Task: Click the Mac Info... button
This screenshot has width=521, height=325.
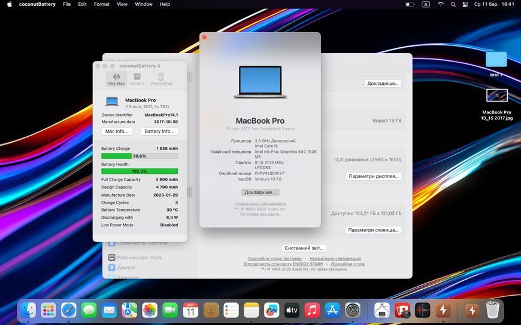Action: tap(117, 131)
